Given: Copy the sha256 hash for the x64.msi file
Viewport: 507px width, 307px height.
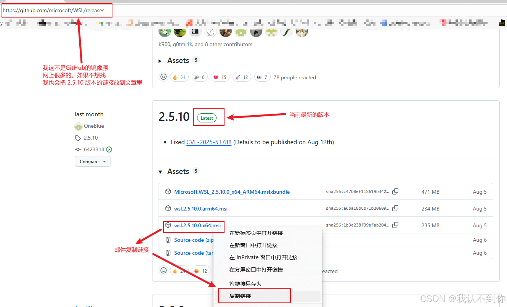Looking at the screenshot, I should pyautogui.click(x=395, y=225).
